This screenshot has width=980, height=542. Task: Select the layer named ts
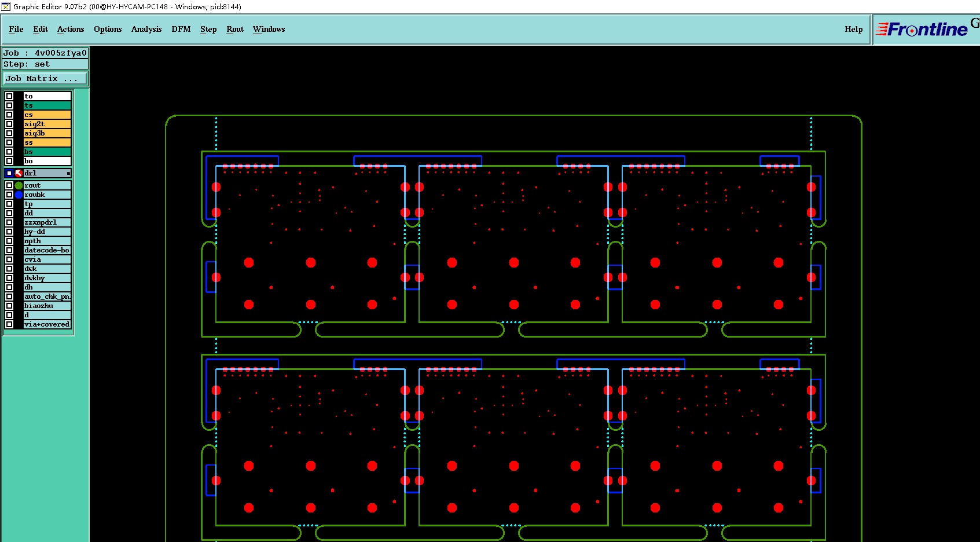(x=47, y=105)
